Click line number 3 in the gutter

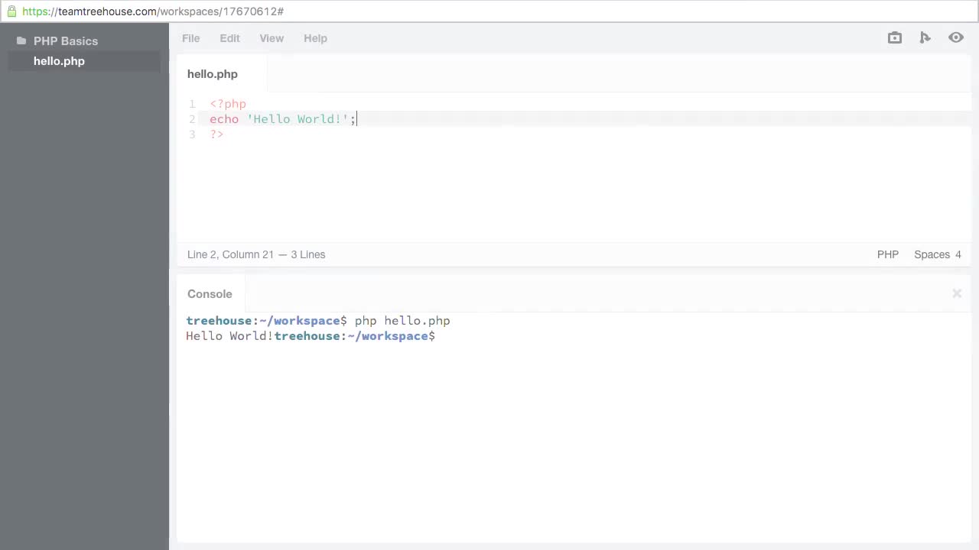[192, 134]
